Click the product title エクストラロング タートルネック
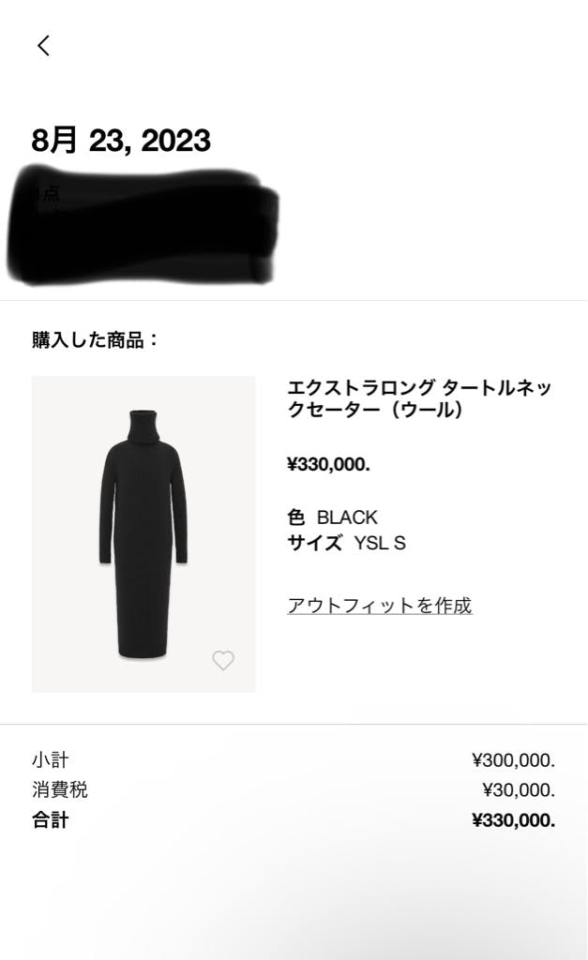This screenshot has height=960, width=588. pyautogui.click(x=420, y=397)
